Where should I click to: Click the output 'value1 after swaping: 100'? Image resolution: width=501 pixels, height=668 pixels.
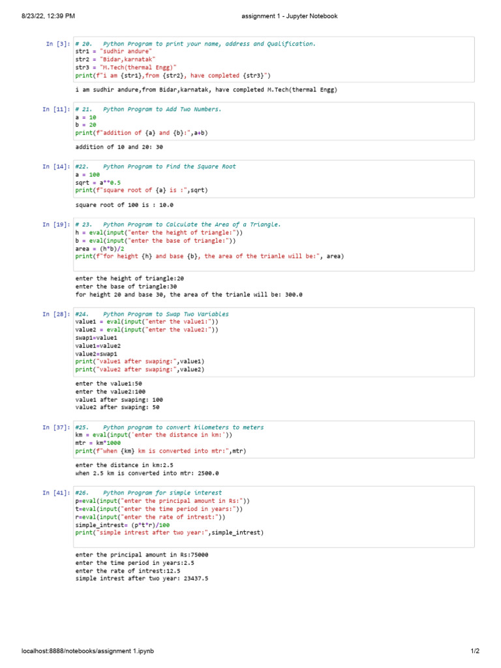(x=119, y=400)
